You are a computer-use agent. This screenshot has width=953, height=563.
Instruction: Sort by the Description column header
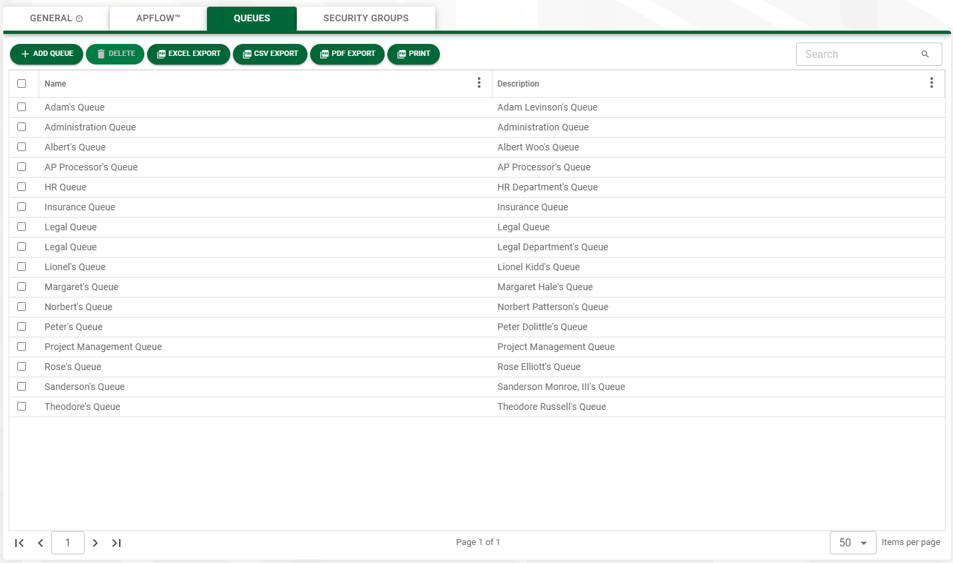[518, 84]
